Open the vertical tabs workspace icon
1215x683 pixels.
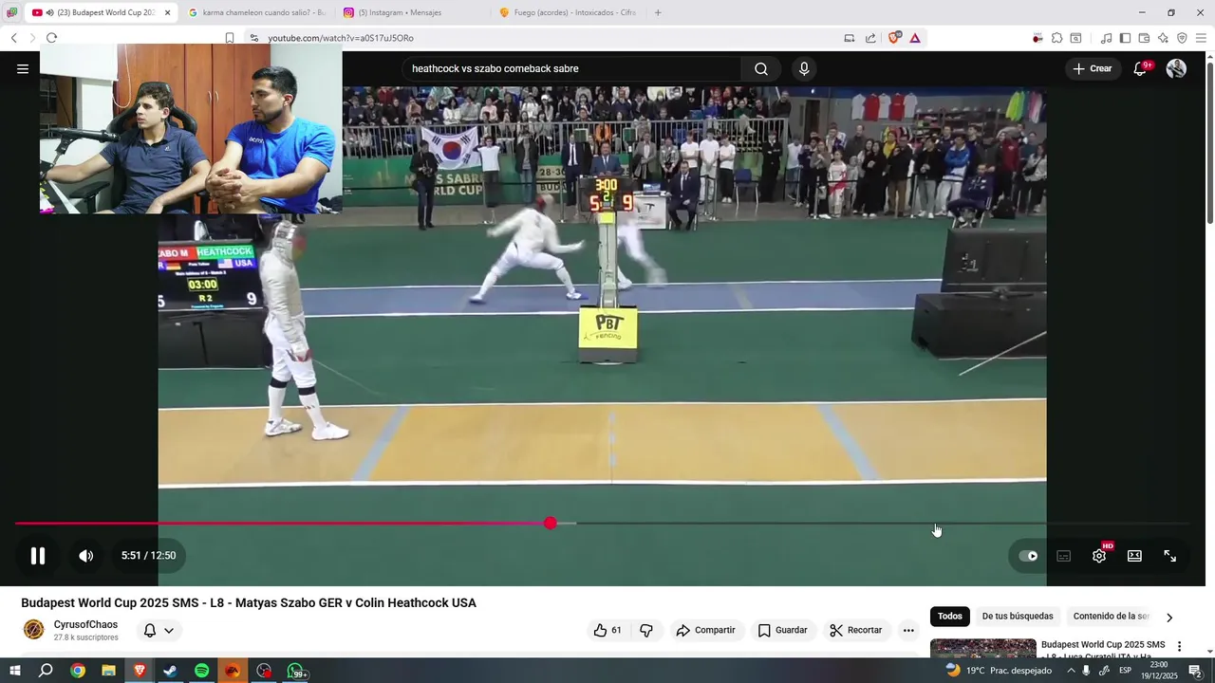pos(11,12)
